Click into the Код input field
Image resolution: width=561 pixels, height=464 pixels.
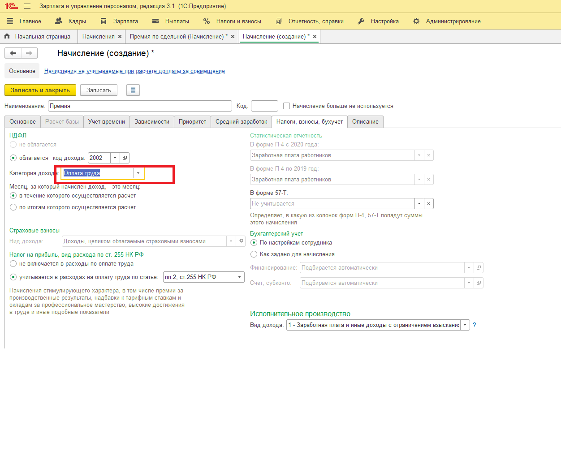tap(264, 106)
